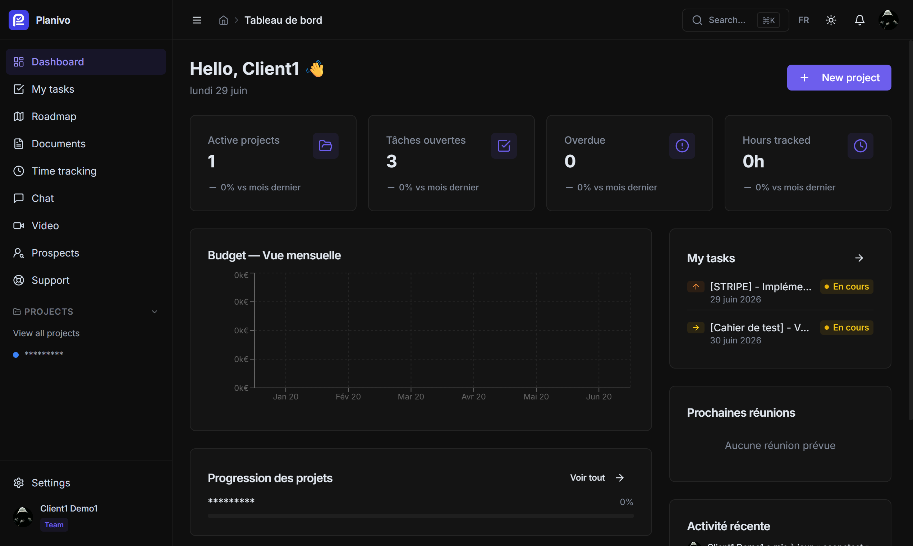Open the home breadcrumb icon

coord(224,20)
